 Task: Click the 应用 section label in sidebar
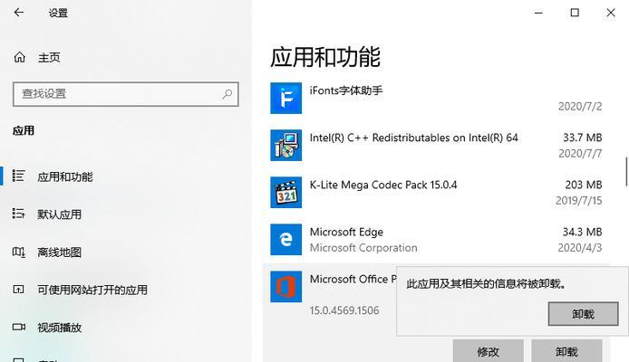tap(24, 130)
